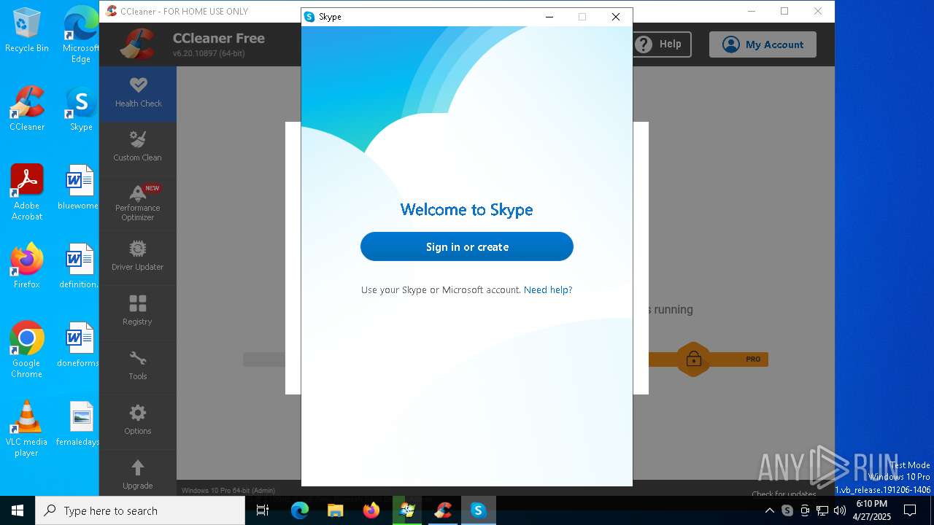Open Tools section in CCleaner
This screenshot has width=934, height=525.
click(x=138, y=366)
